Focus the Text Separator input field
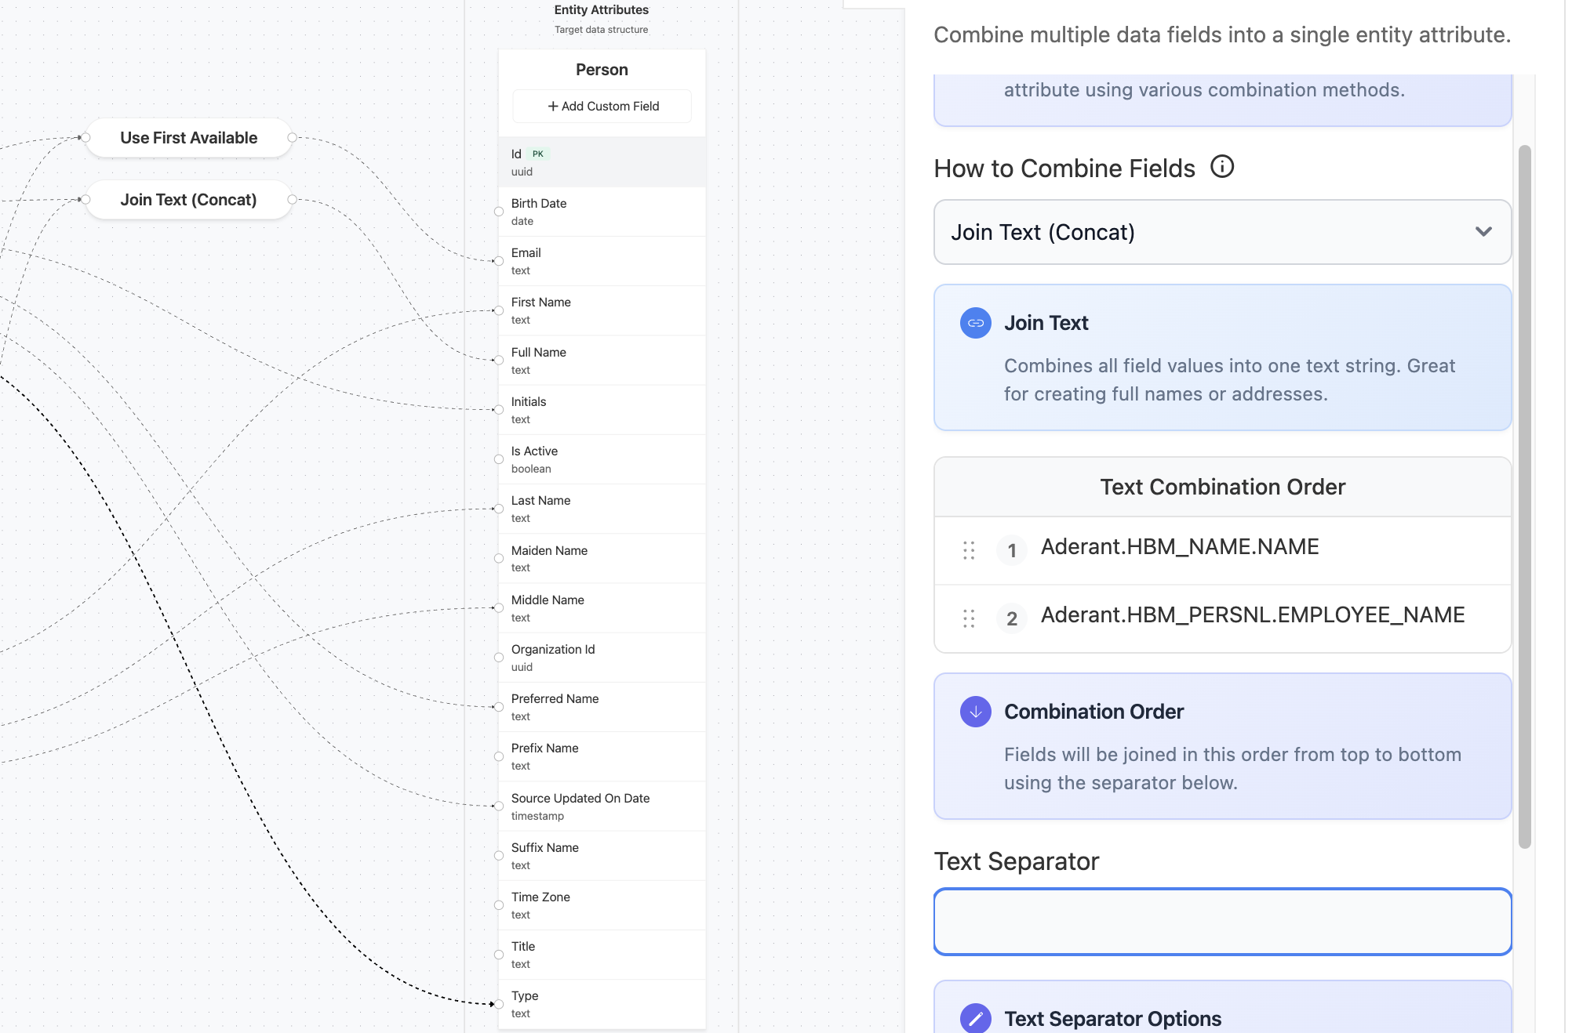Viewport: 1572px width, 1033px height. click(1221, 922)
